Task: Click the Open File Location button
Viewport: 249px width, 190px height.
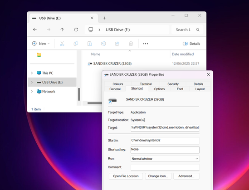Action: (126, 176)
